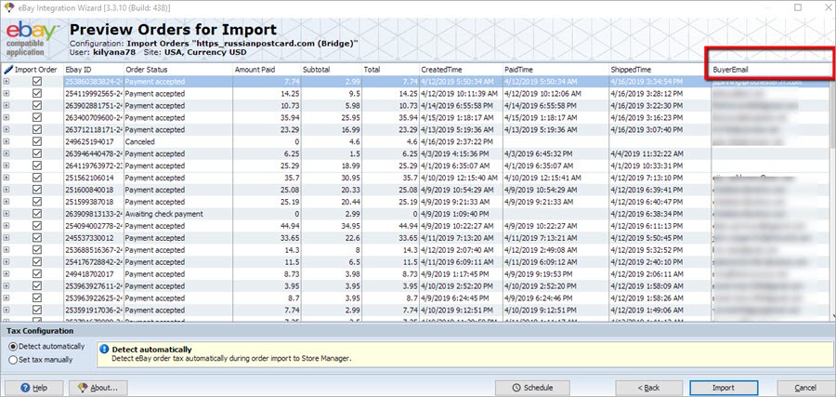Uncheck import for canceled order 249625194017
The width and height of the screenshot is (836, 397).
37,141
